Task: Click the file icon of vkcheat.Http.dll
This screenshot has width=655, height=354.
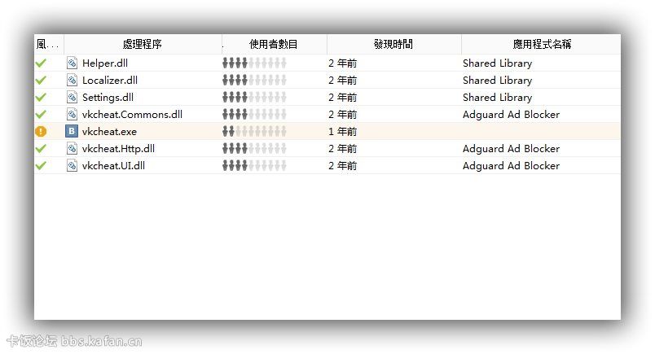Action: pos(72,149)
